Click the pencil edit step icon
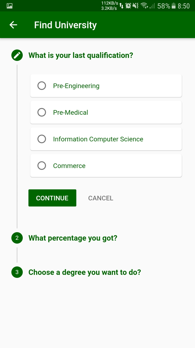The width and height of the screenshot is (195, 348). click(17, 55)
